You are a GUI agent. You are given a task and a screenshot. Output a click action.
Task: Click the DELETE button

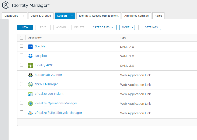pos(79,27)
